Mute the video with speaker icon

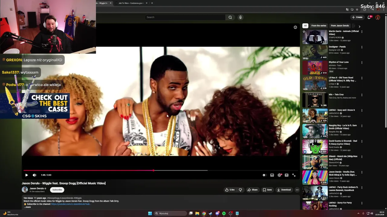(x=34, y=175)
